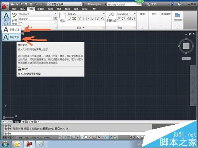
Task: Switch to the 管理 ribbon tab
Action: (x=59, y=9)
